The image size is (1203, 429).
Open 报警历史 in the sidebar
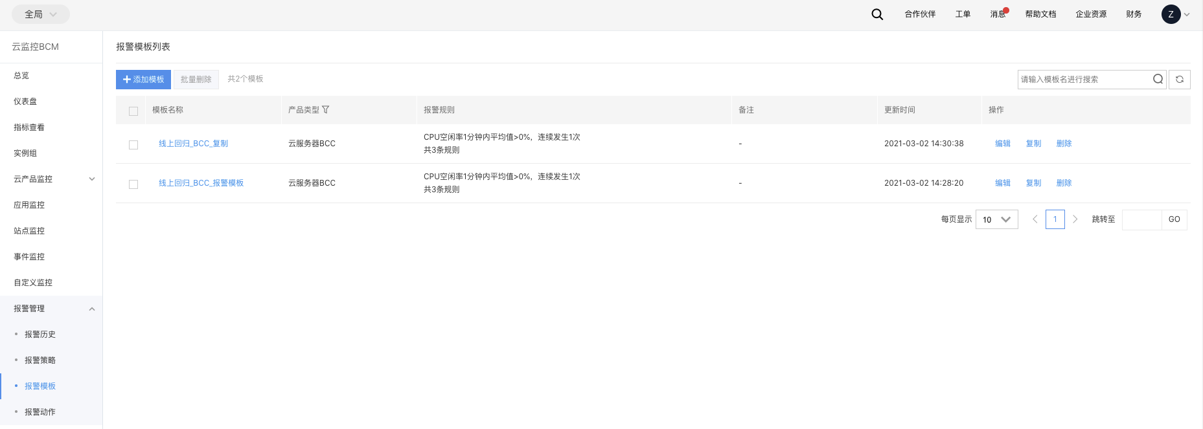[40, 335]
